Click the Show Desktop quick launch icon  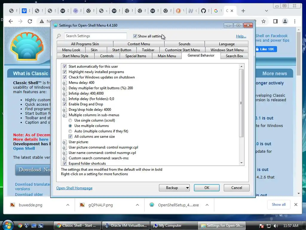coord(34,226)
